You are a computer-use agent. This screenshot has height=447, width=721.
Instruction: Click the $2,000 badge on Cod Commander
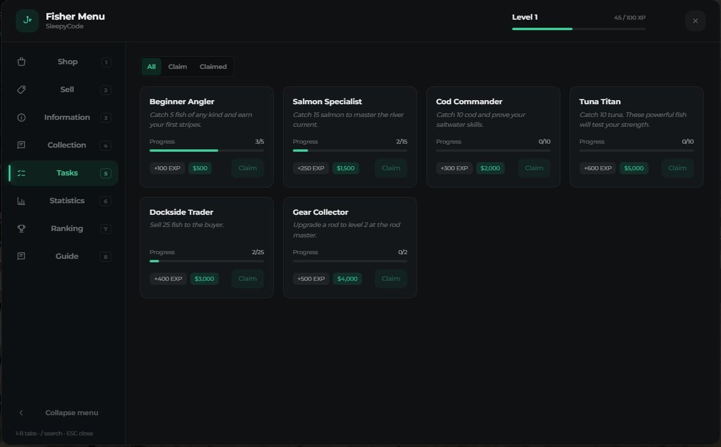click(x=490, y=168)
